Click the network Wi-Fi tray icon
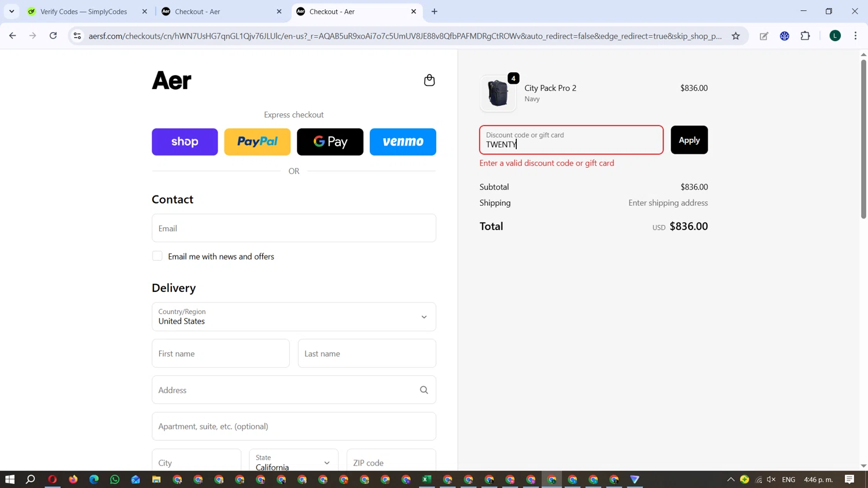This screenshot has width=868, height=488. (759, 479)
